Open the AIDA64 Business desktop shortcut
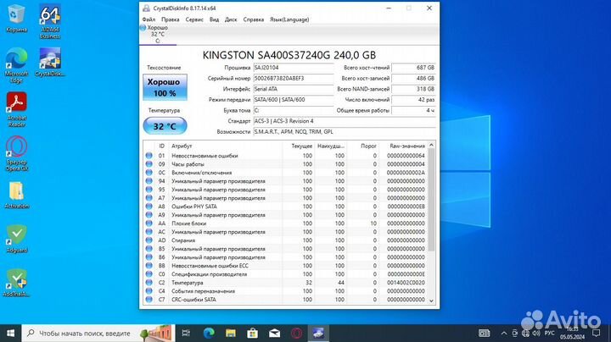This screenshot has width=611, height=342. click(x=50, y=21)
